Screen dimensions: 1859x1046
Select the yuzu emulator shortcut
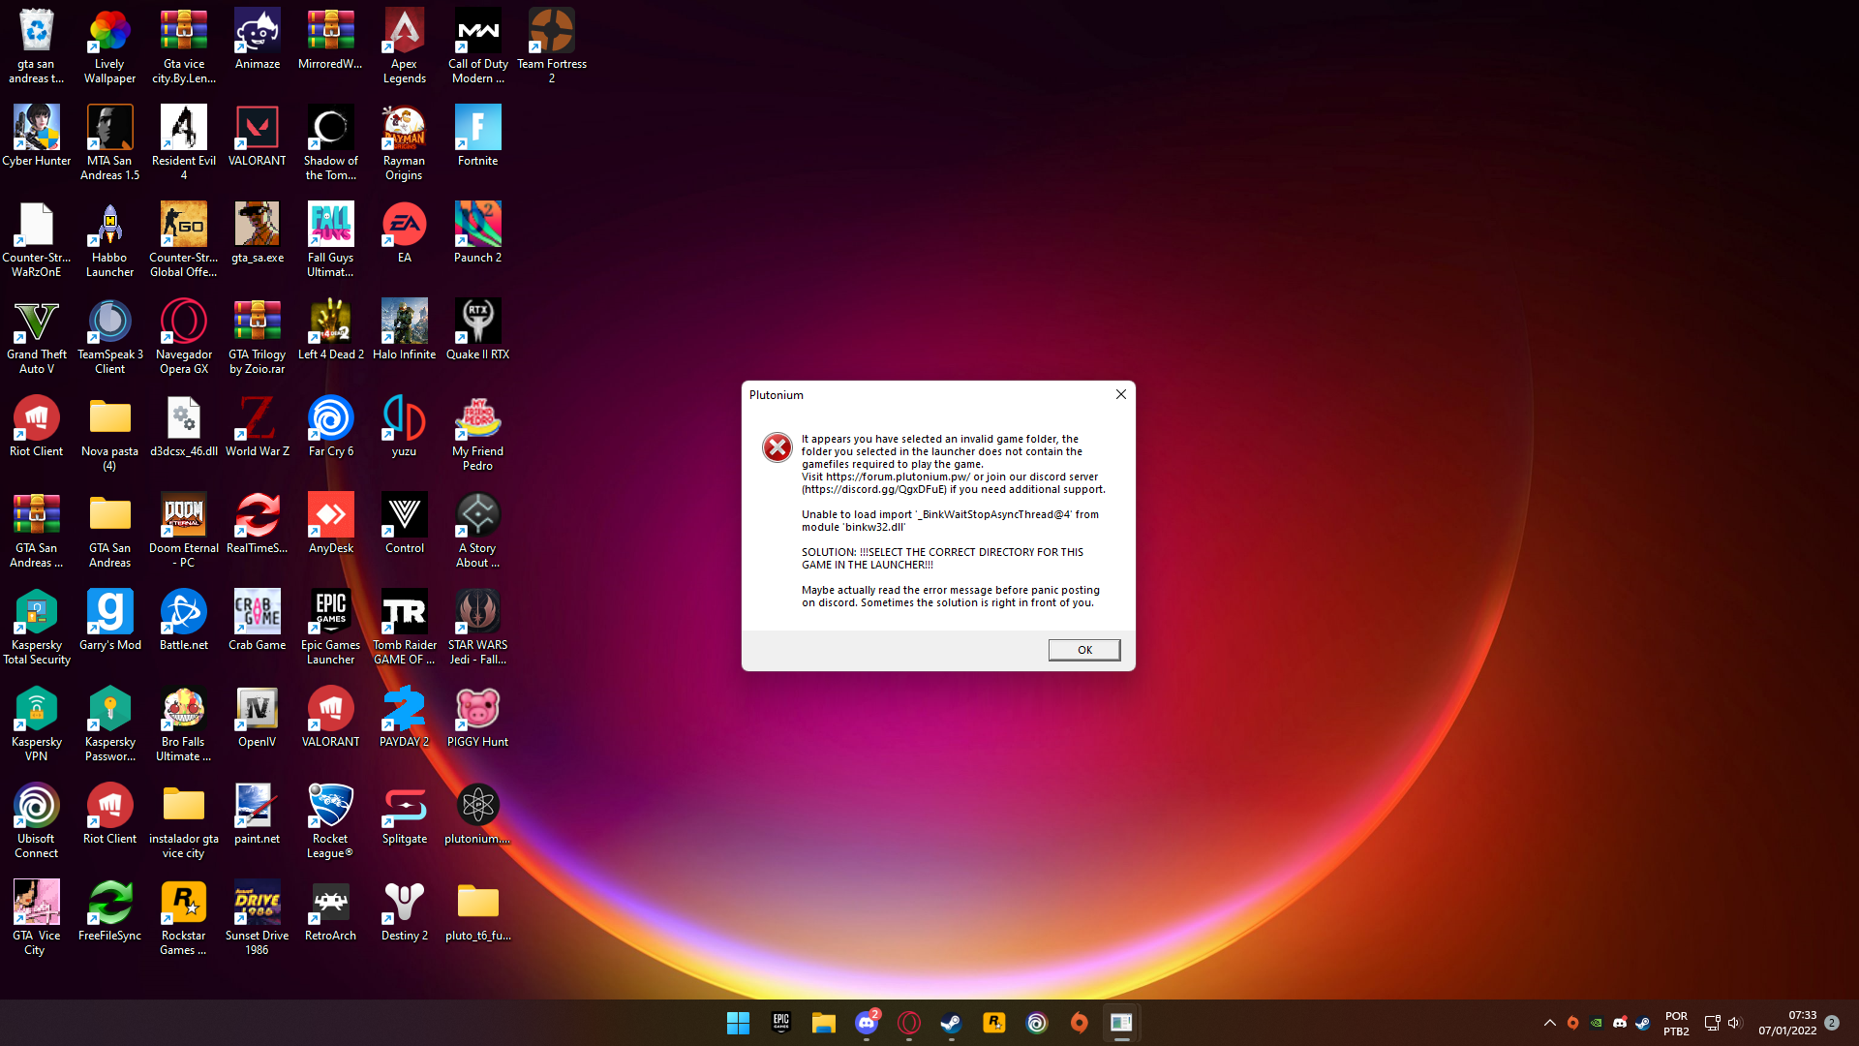[405, 426]
